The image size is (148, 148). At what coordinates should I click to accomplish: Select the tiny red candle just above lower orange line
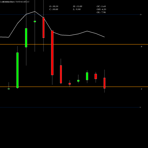pos(70,84)
